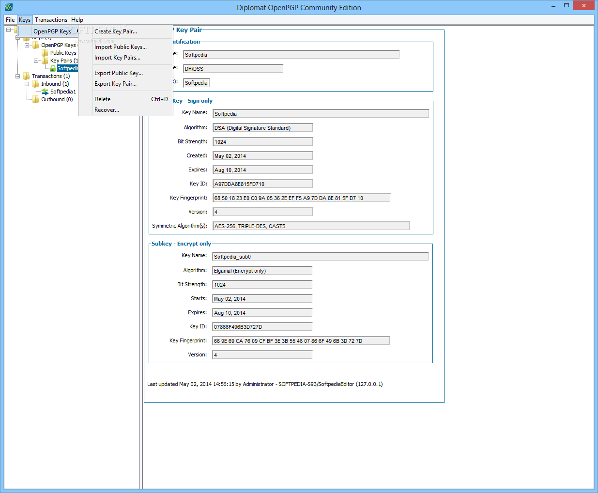Collapse the root tree node at top
Viewport: 598px width, 493px height.
coord(8,30)
